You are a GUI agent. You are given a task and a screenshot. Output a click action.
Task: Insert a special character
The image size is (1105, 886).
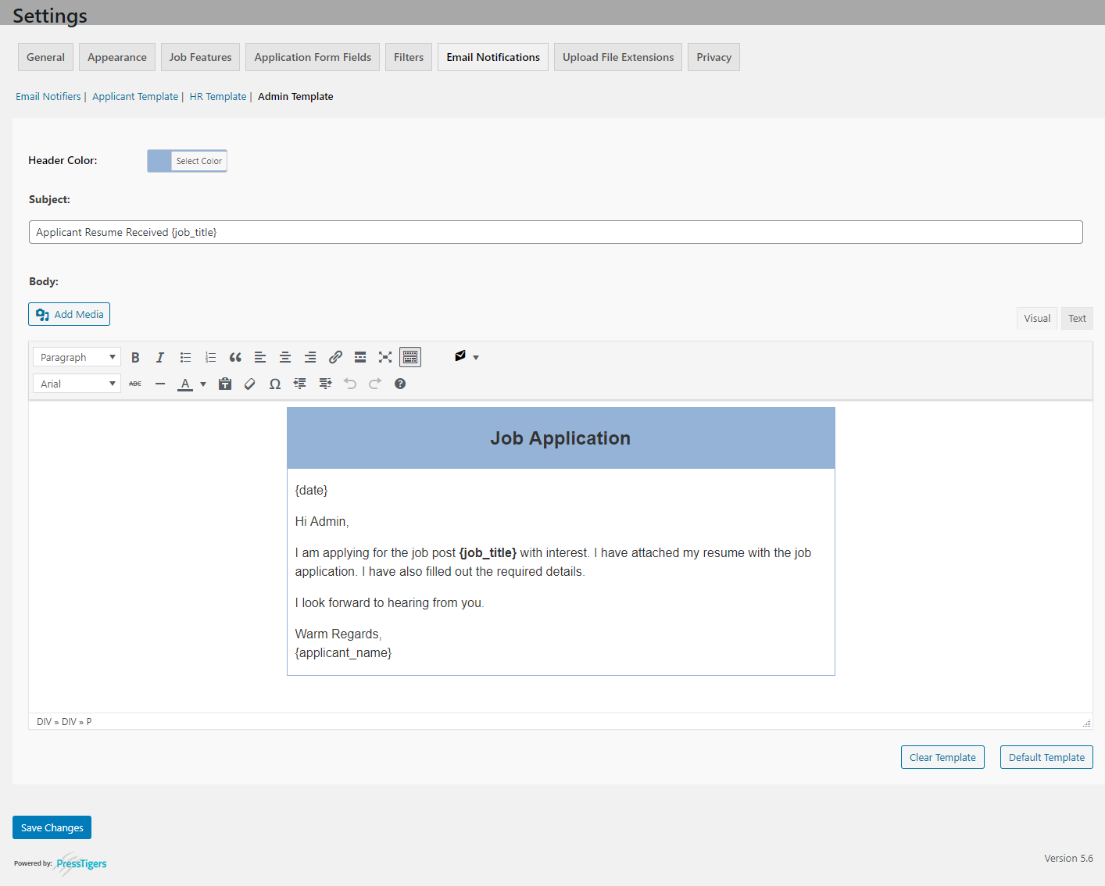point(274,384)
